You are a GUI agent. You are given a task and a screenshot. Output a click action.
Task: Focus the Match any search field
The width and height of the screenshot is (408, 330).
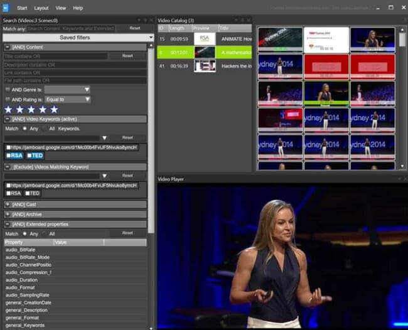(x=71, y=28)
